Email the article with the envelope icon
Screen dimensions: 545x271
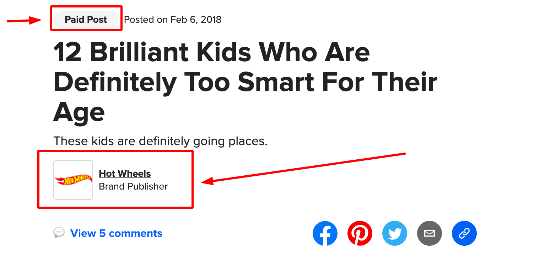pyautogui.click(x=430, y=233)
